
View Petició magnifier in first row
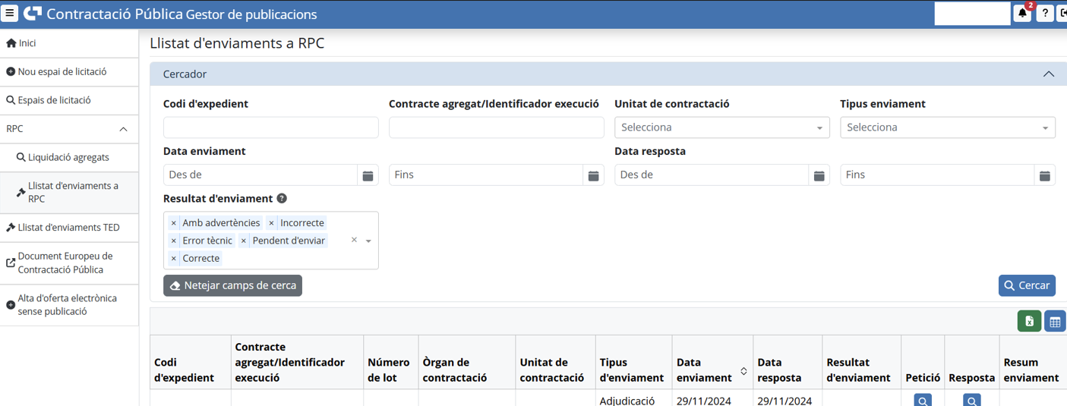922,401
